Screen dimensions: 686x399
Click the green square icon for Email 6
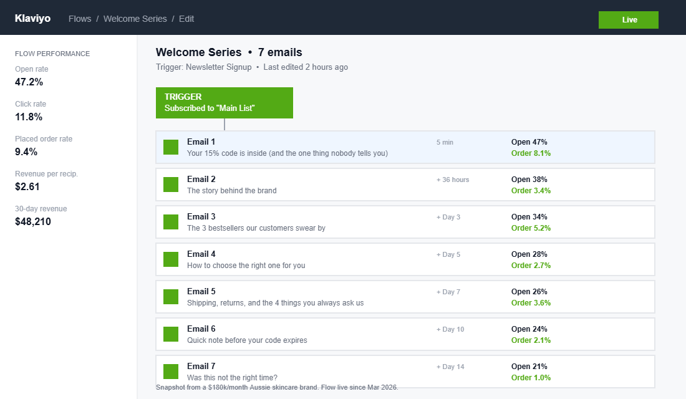tap(171, 334)
